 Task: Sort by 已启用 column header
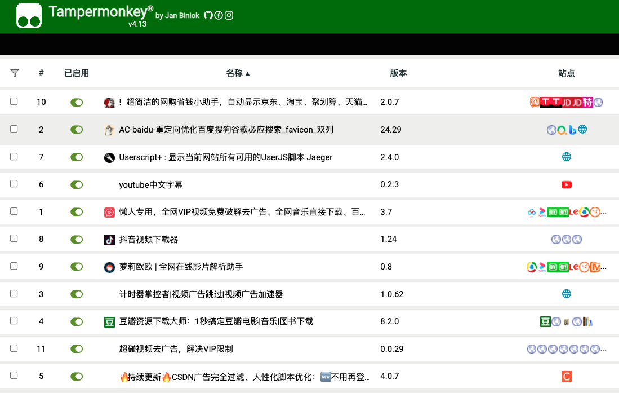point(77,73)
